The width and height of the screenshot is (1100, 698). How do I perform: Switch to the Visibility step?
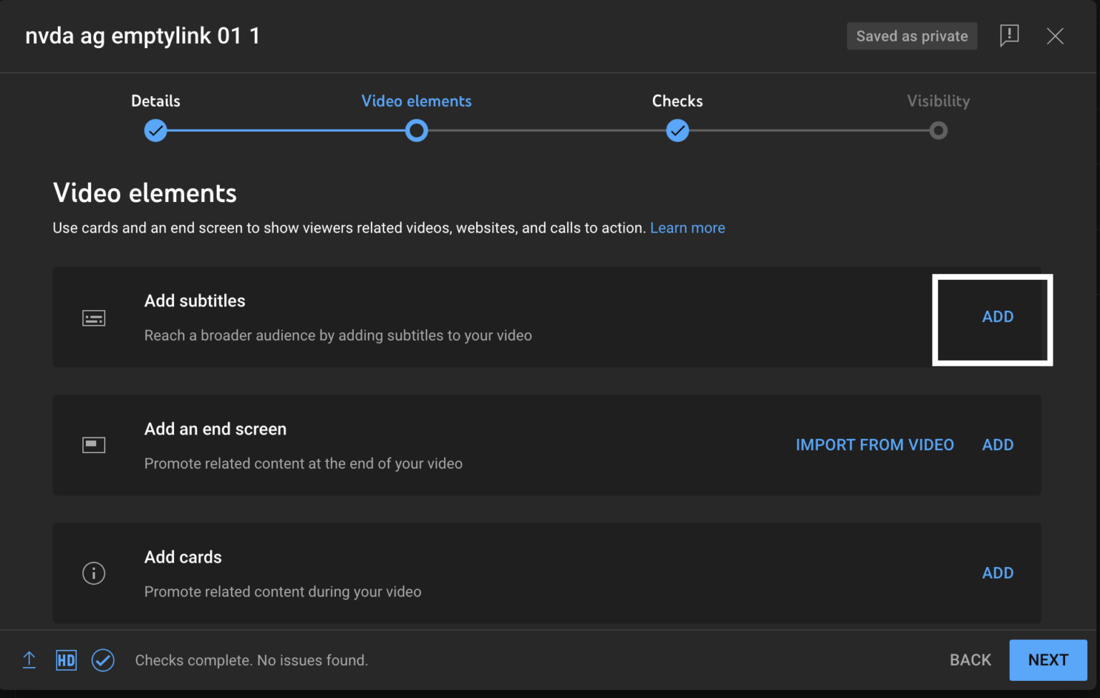tap(938, 101)
